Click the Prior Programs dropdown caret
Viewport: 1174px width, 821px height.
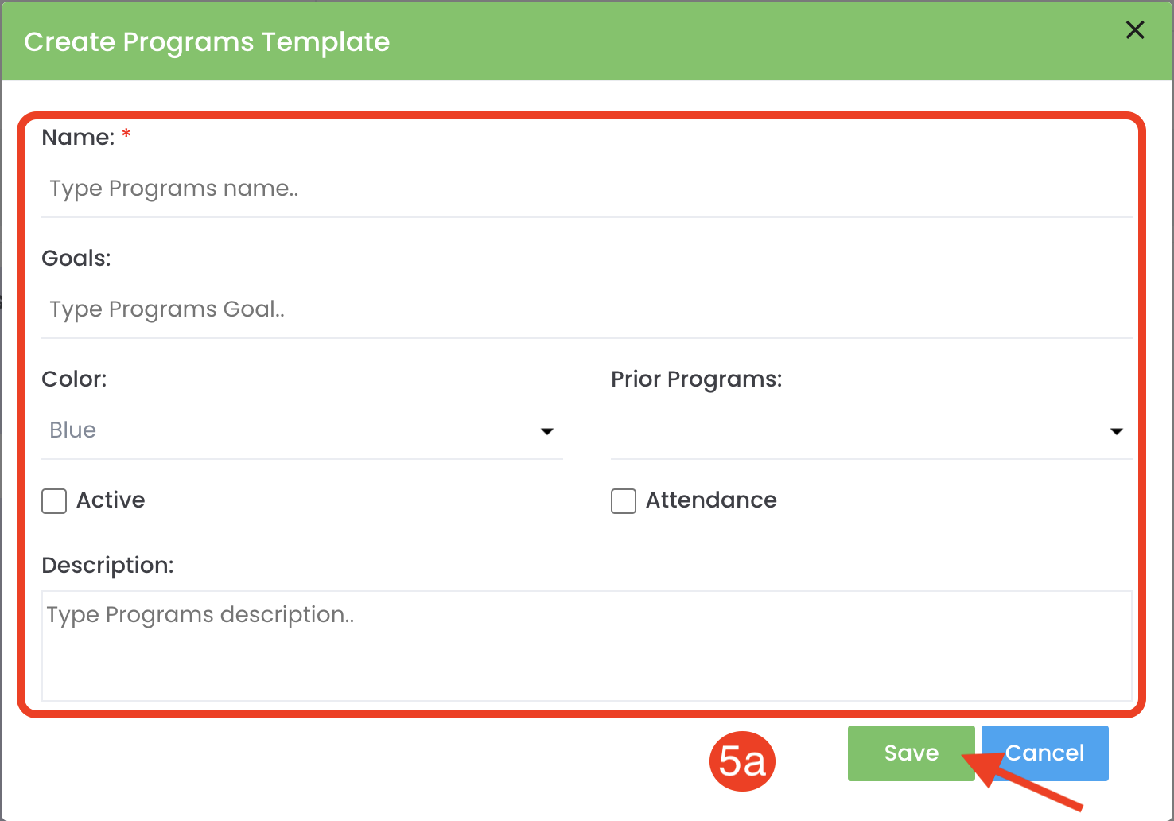coord(1117,431)
